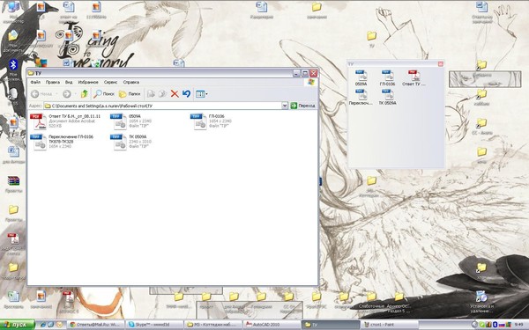Image resolution: width=529 pixels, height=330 pixels.
Task: Open the пуск Start button
Action: (18, 325)
